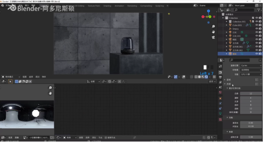Screen dimensions: 263x149
Task: Toggle viewport overlays icon in header
Action: click(x=184, y=77)
